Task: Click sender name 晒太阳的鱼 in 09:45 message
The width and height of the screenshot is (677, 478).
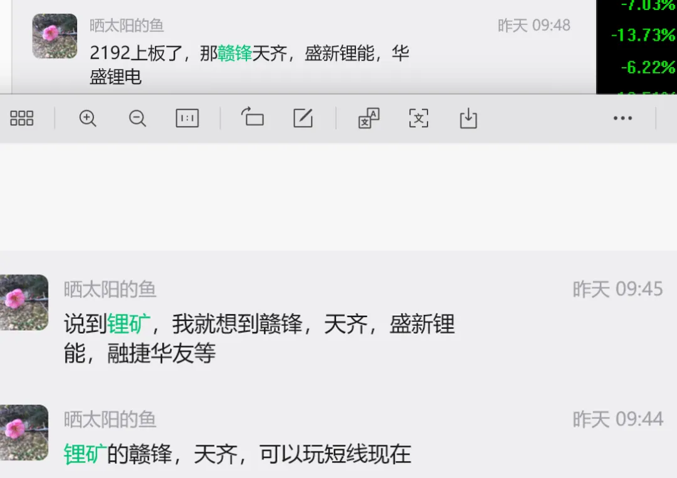Action: click(x=110, y=289)
